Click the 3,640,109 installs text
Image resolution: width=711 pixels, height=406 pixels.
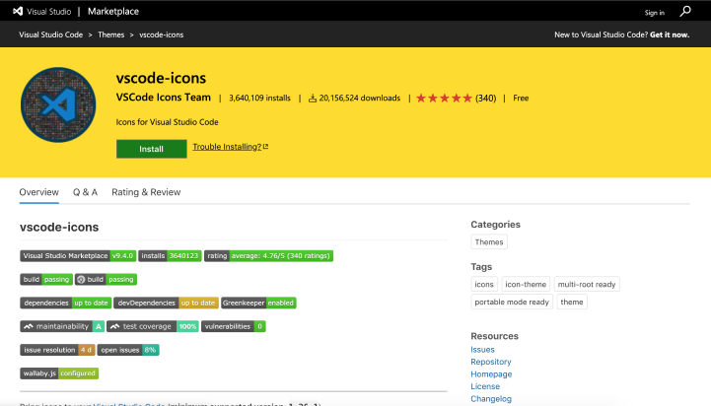pyautogui.click(x=259, y=98)
